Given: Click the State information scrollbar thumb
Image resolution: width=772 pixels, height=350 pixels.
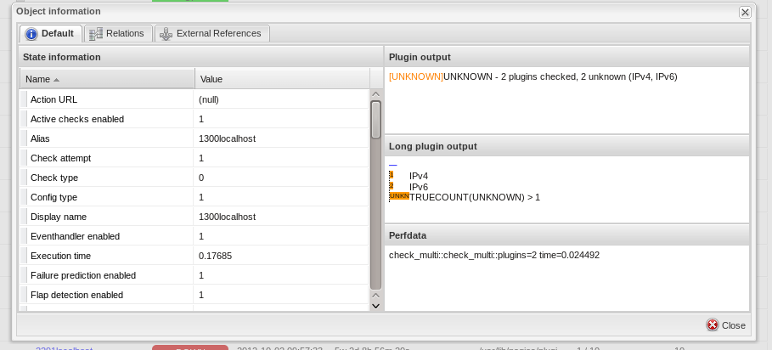Looking at the screenshot, I should pos(375,119).
